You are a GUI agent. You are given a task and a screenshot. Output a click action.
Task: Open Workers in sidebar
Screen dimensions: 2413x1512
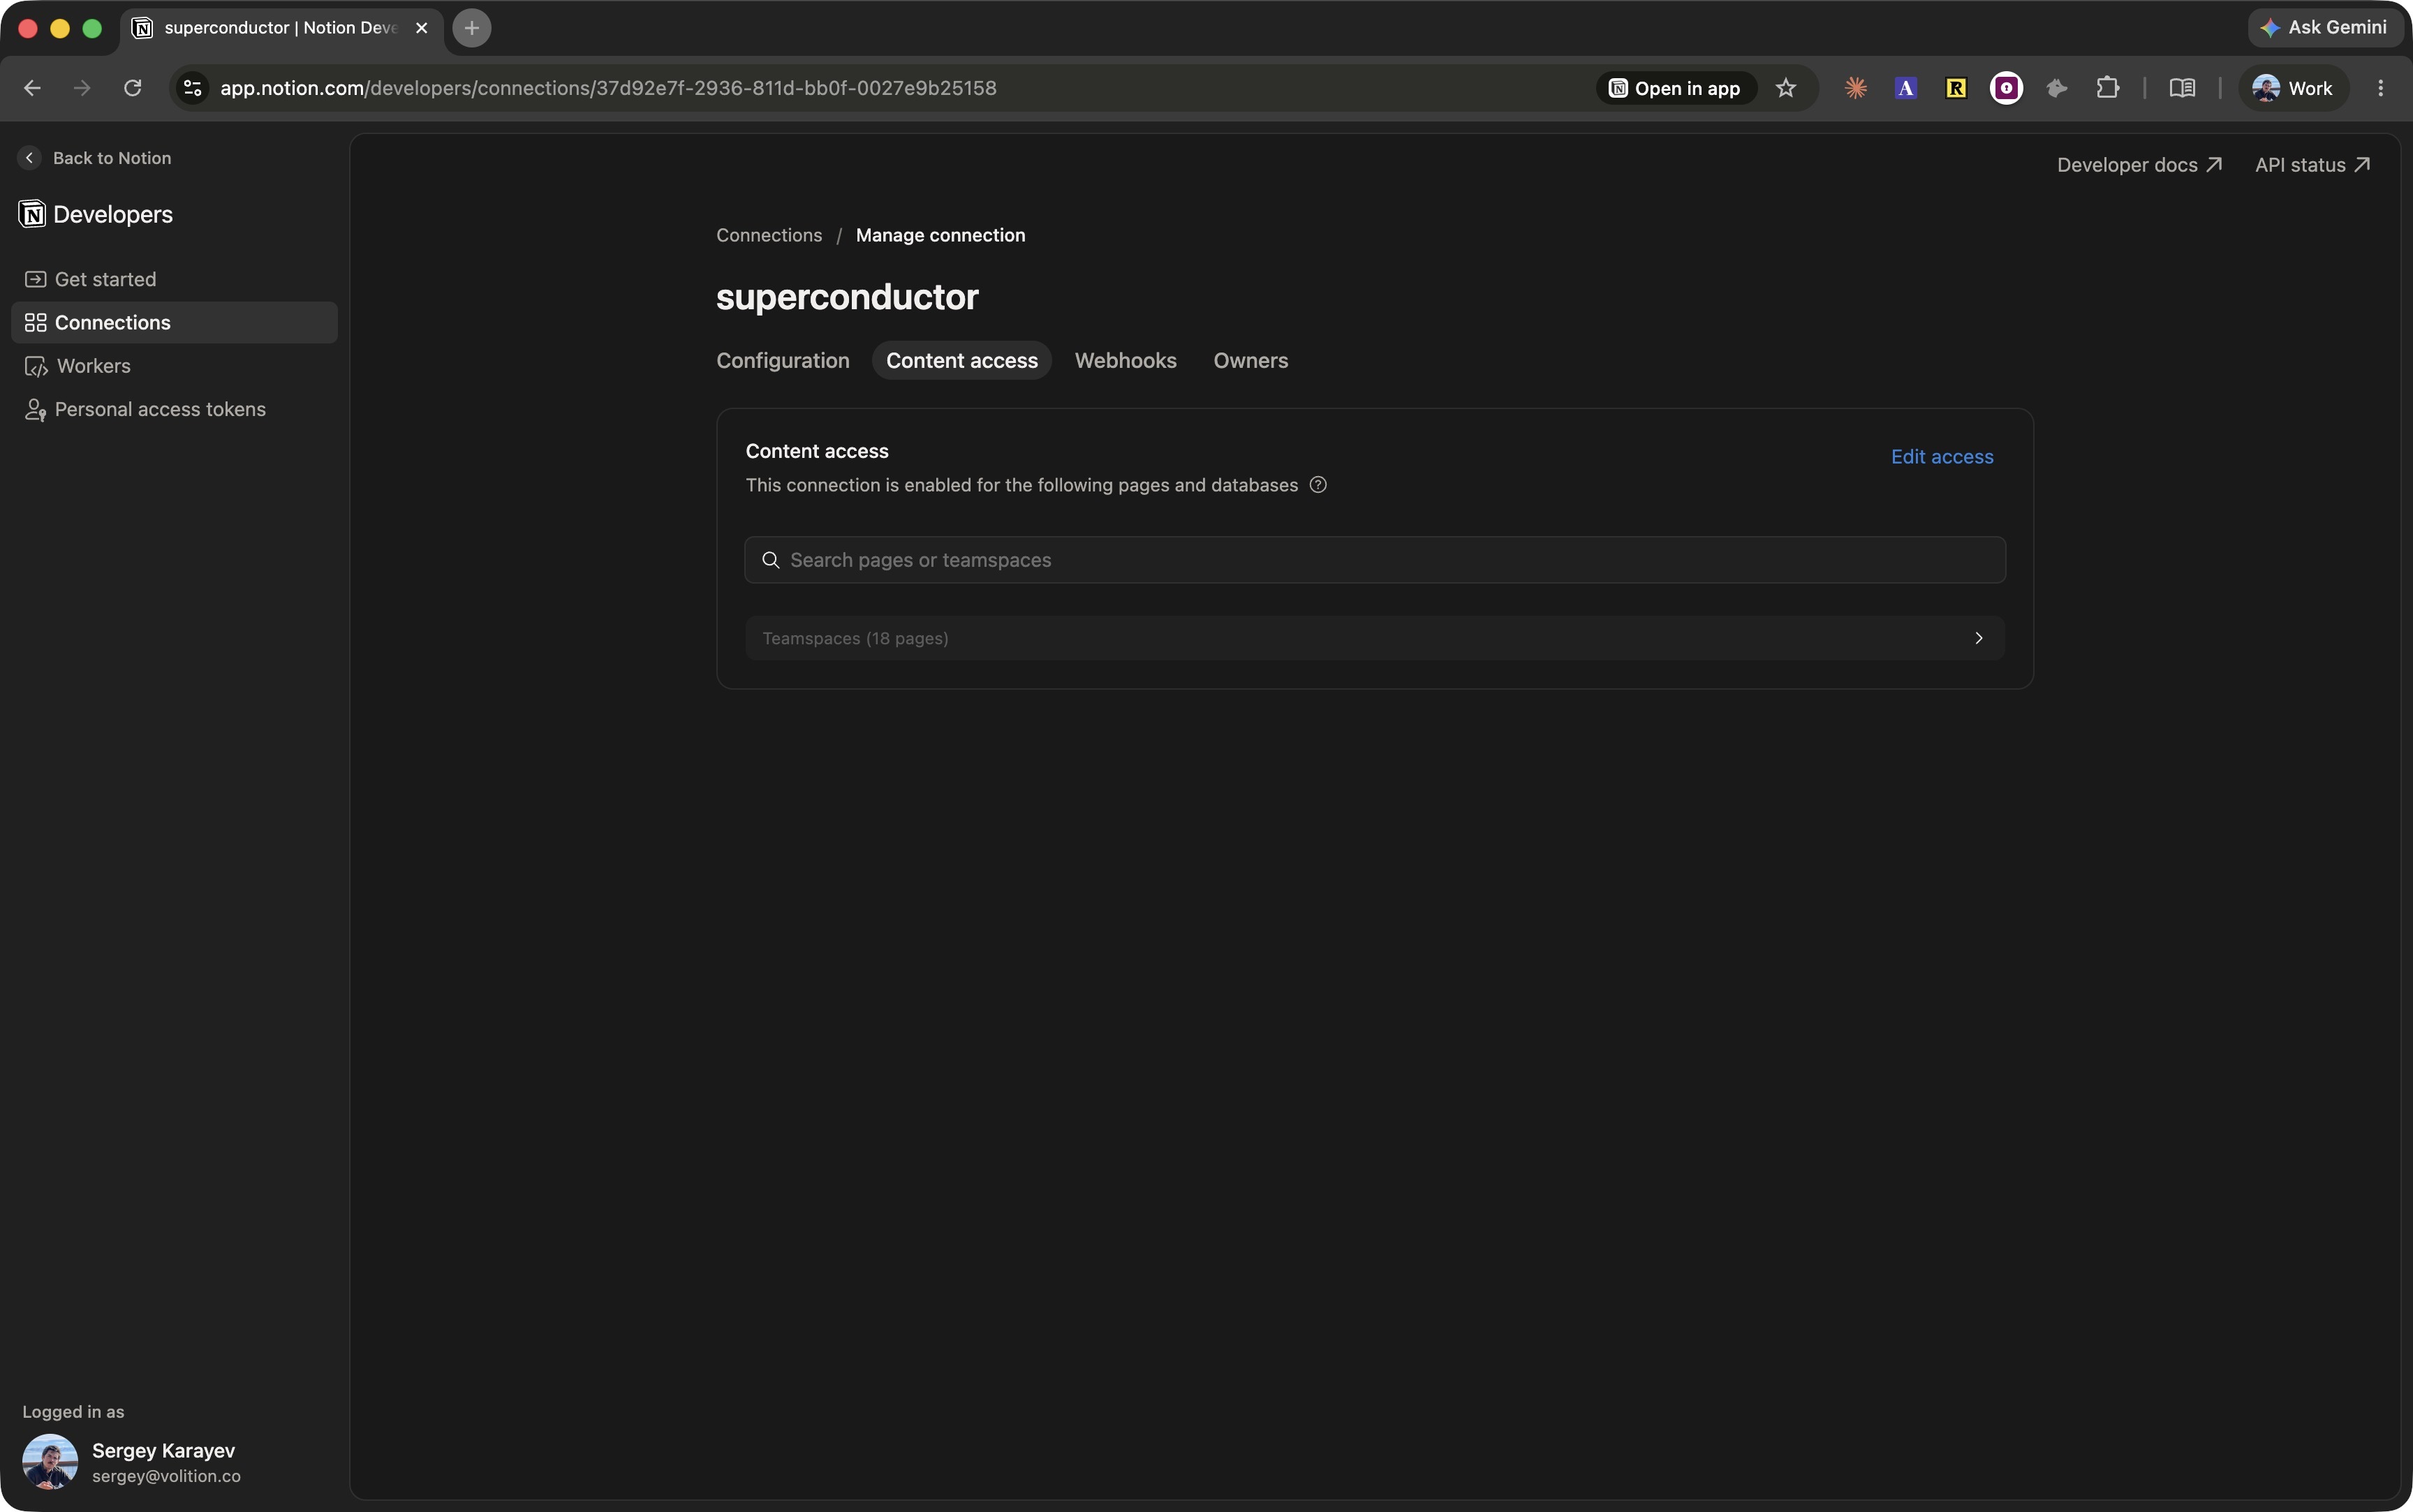(x=174, y=366)
